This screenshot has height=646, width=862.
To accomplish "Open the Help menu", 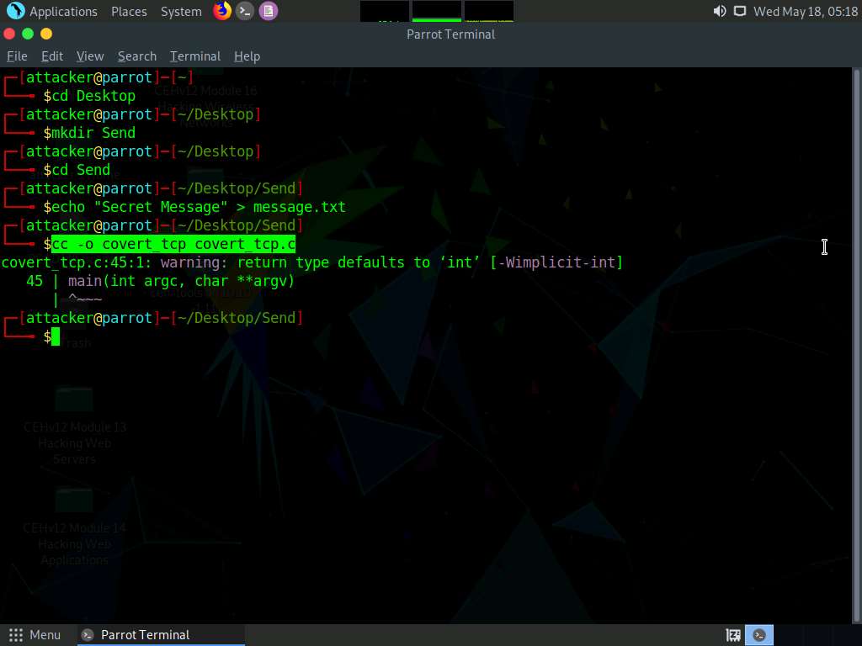I will point(247,56).
